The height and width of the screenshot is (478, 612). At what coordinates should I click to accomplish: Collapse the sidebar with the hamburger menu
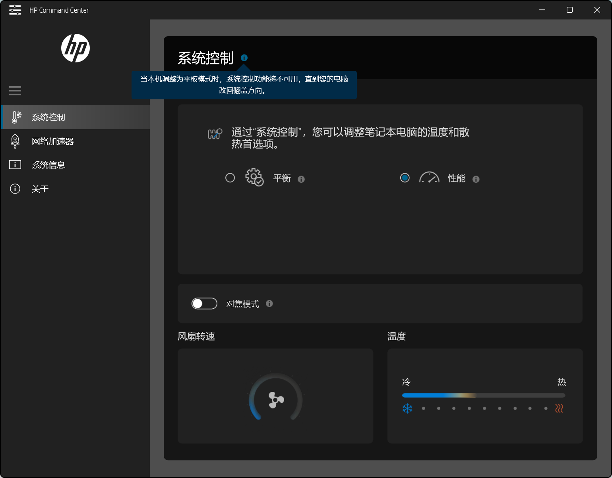[x=15, y=91]
